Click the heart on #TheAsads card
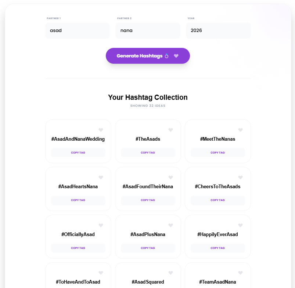 170,130
